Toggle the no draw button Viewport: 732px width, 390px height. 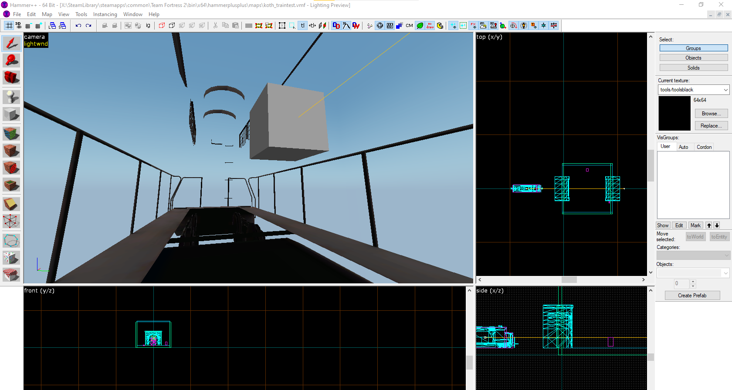tap(430, 26)
